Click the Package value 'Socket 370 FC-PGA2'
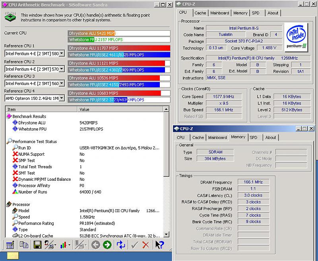The height and width of the screenshot is (261, 318). 244,41
